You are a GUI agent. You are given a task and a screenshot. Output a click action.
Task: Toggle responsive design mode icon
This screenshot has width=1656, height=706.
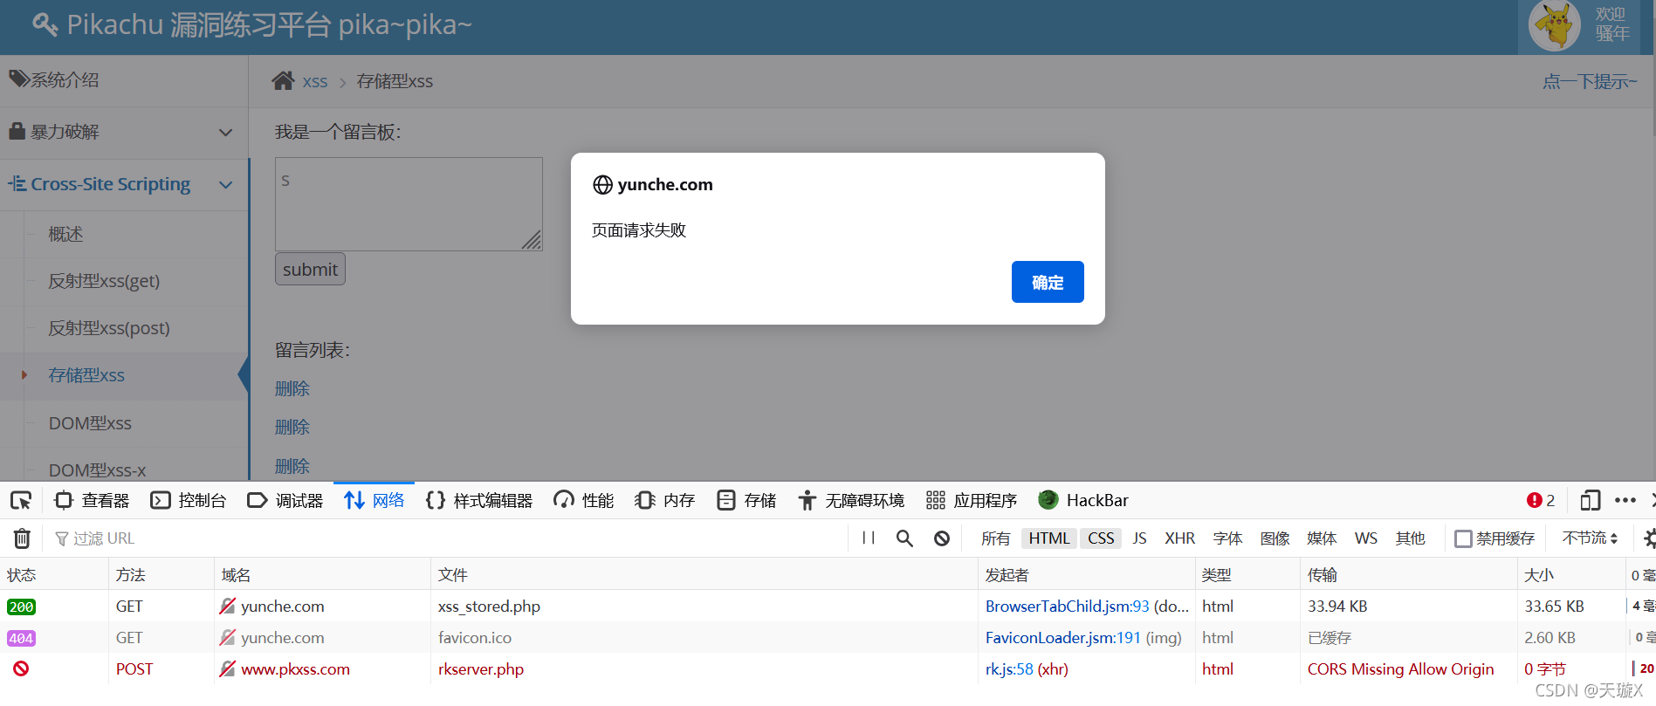click(1590, 500)
